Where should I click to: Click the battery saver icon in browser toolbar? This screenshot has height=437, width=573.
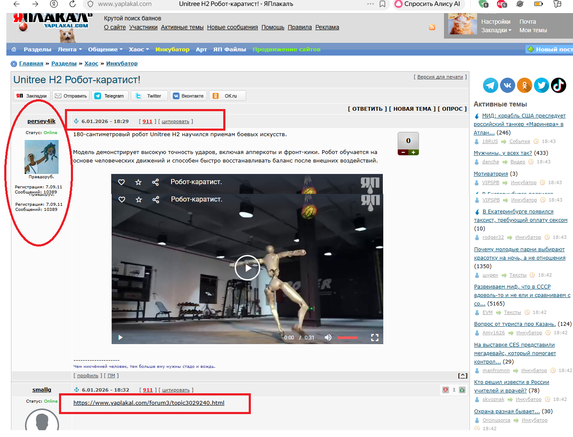(539, 4)
